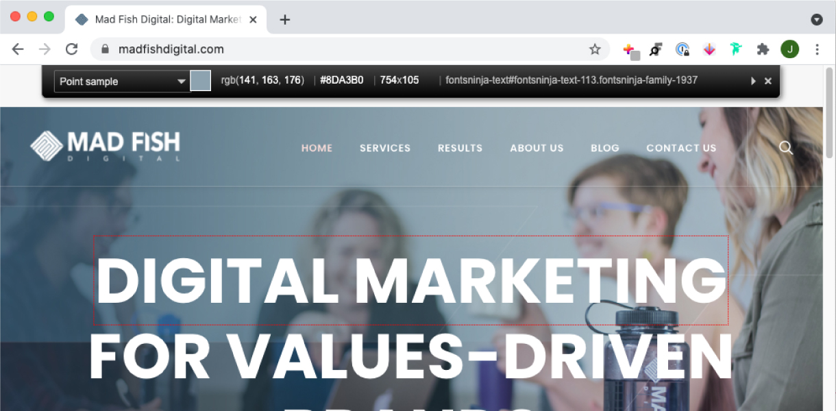Open the ABOUT US menu item

[537, 148]
